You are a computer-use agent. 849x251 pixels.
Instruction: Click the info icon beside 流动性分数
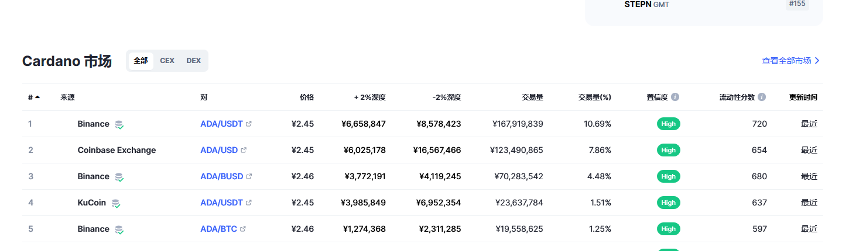[762, 97]
